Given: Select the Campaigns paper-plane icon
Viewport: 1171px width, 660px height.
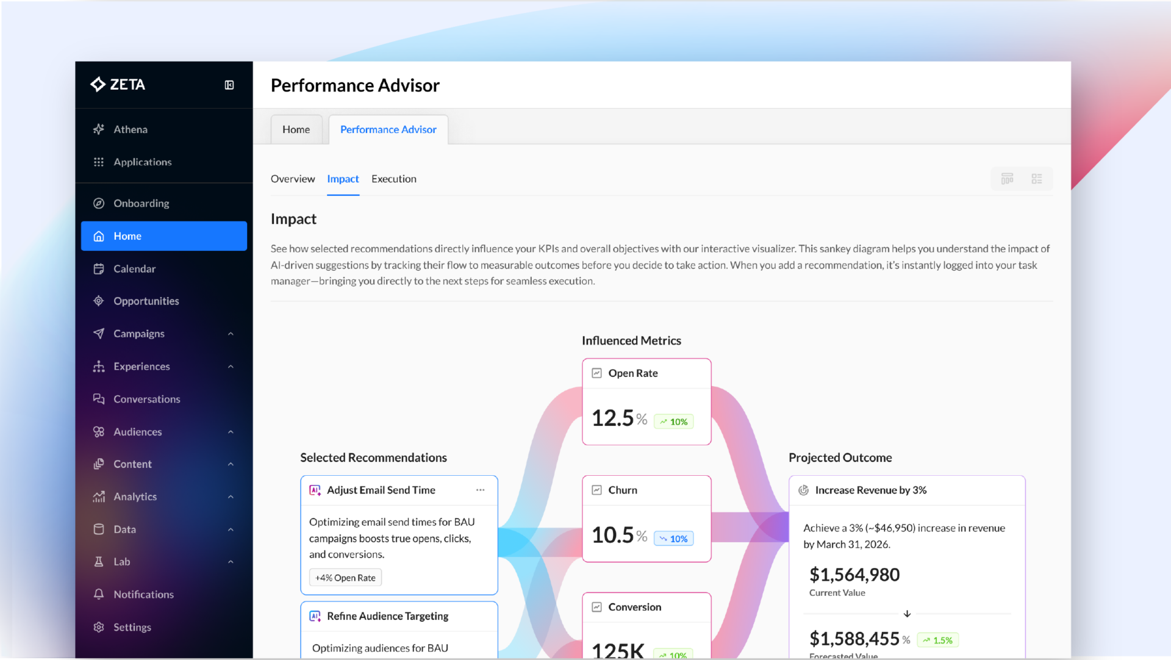Looking at the screenshot, I should pos(99,333).
